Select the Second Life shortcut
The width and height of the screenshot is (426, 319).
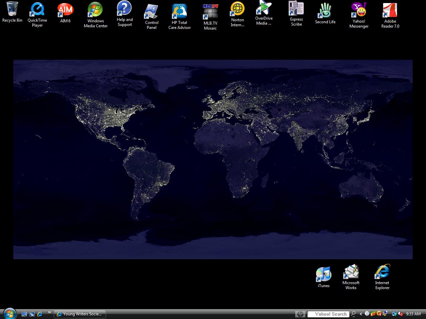click(x=325, y=13)
